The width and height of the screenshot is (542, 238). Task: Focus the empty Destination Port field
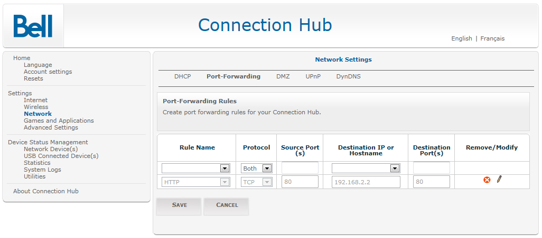pos(432,168)
